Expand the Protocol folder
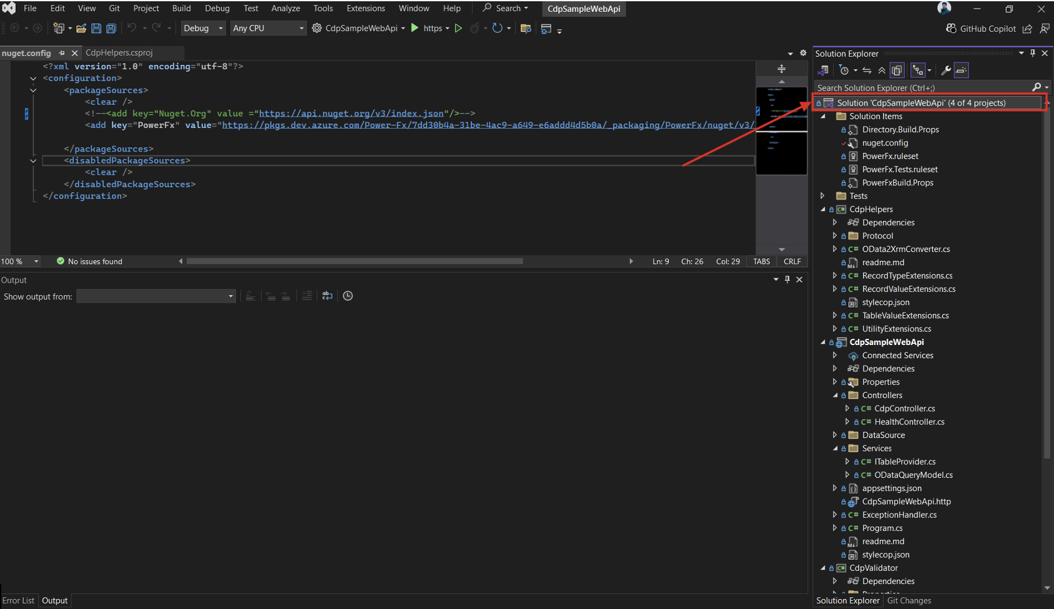 pos(835,236)
